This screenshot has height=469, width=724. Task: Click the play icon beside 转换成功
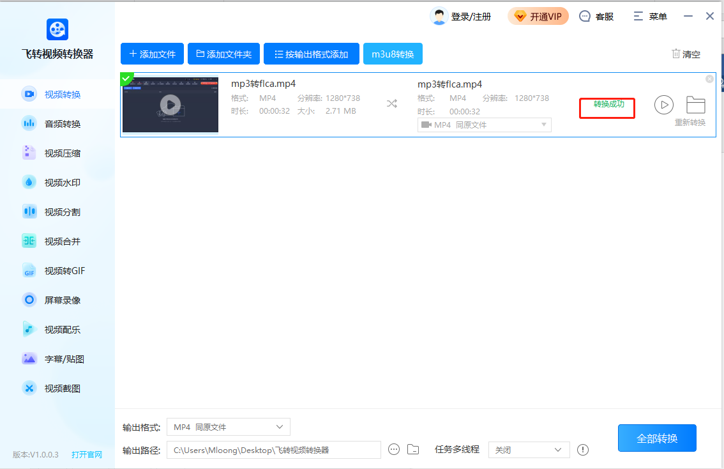(x=664, y=105)
